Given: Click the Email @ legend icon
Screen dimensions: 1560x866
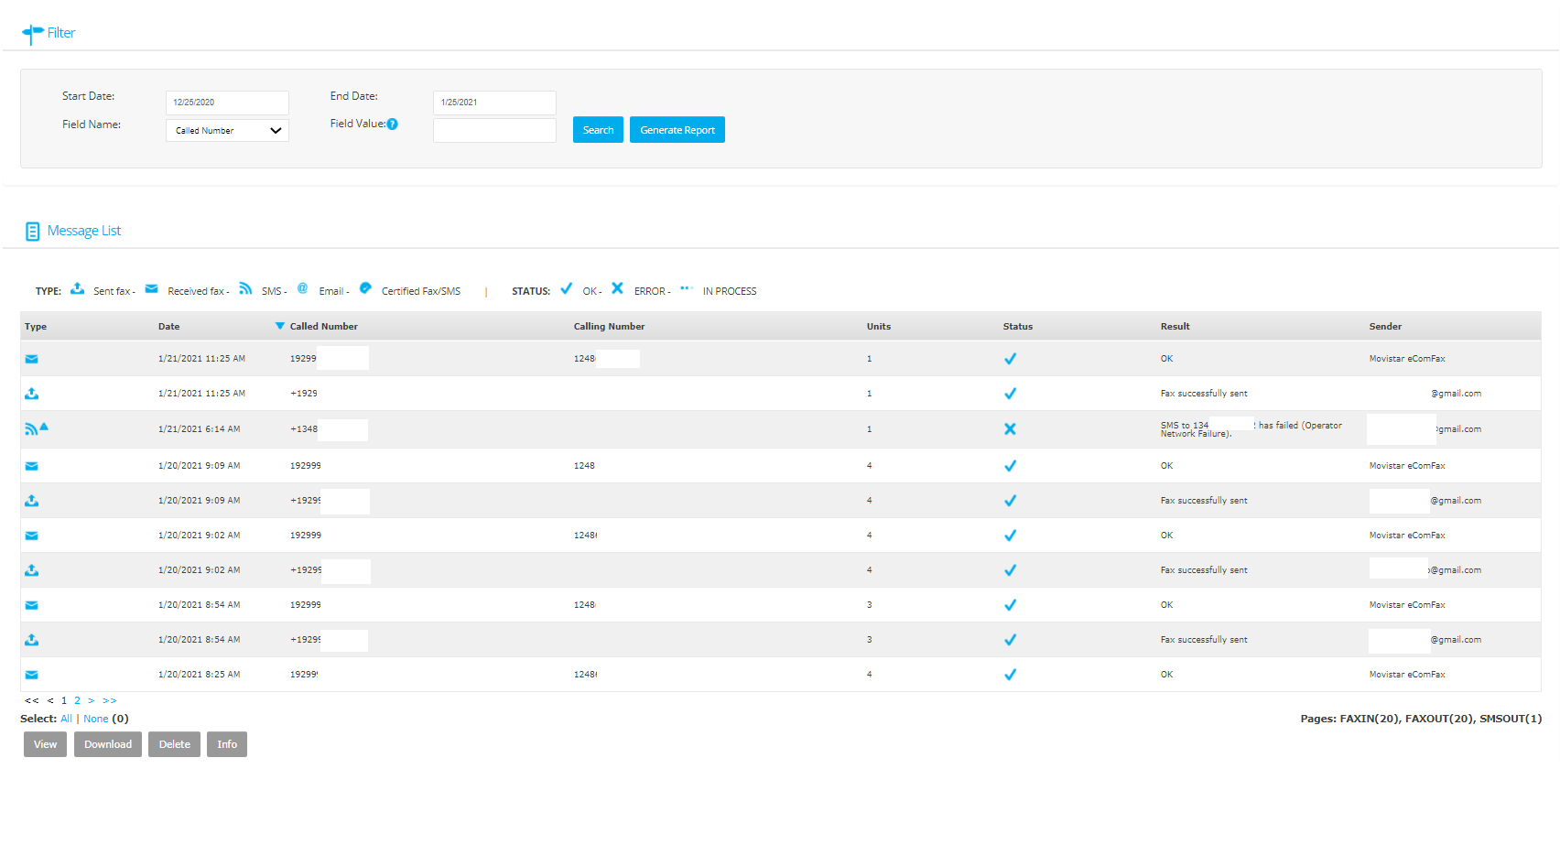Looking at the screenshot, I should (x=303, y=288).
